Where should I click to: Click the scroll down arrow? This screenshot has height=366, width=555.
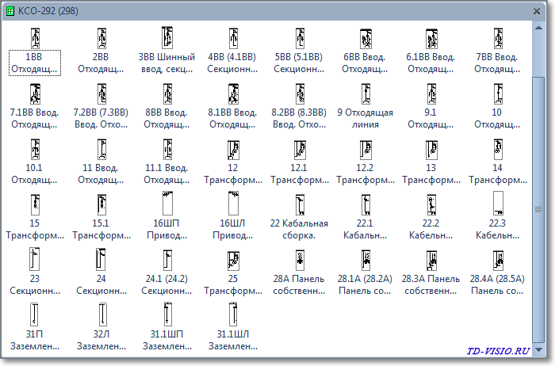pyautogui.click(x=538, y=350)
